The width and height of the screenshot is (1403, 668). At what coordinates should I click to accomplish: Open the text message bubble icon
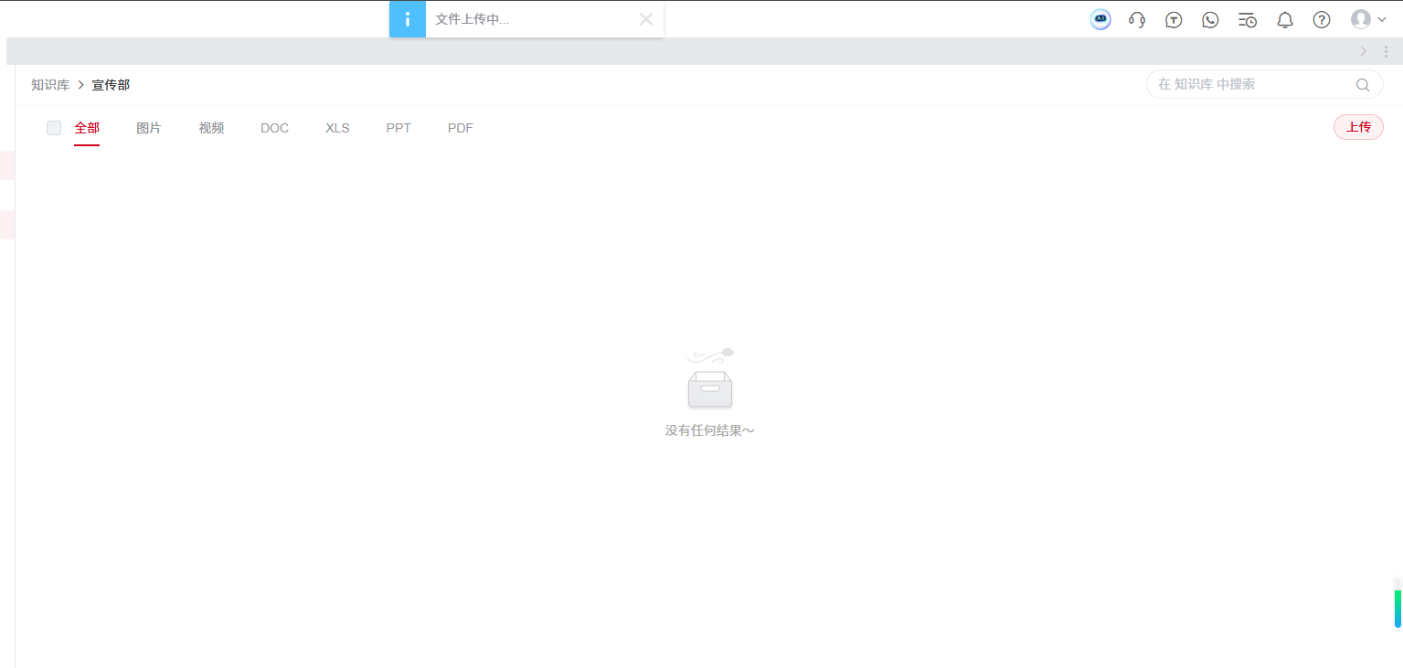coord(1174,18)
